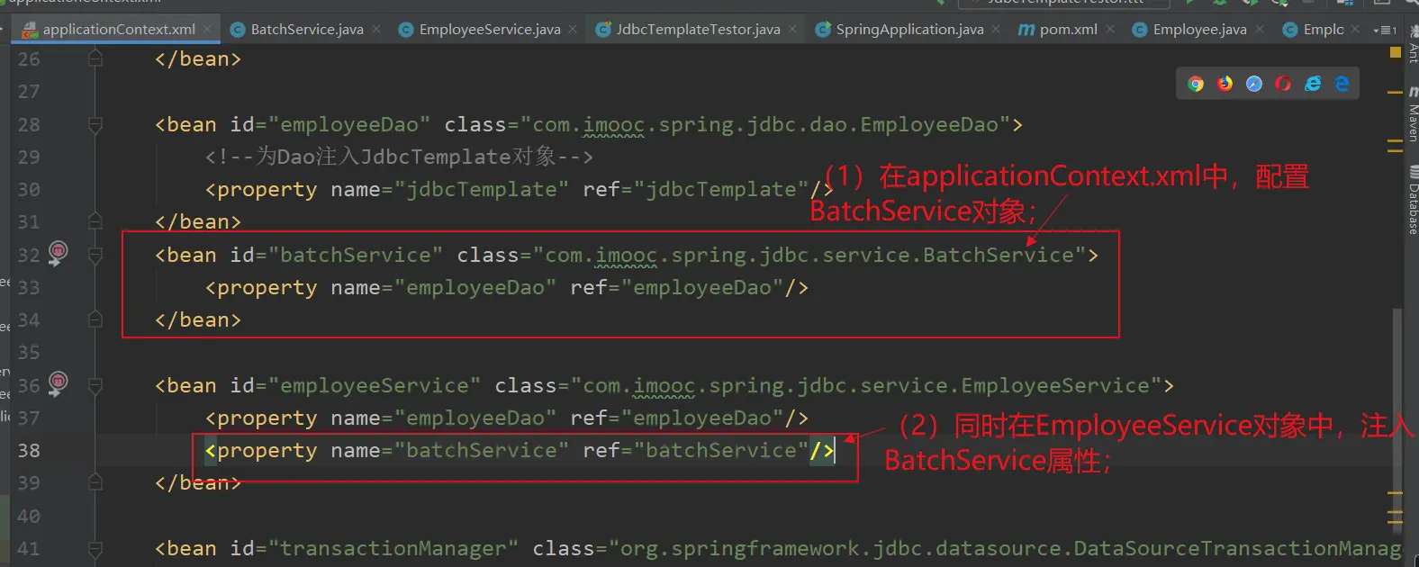Switch to the EmployeeService.java tab

490,30
